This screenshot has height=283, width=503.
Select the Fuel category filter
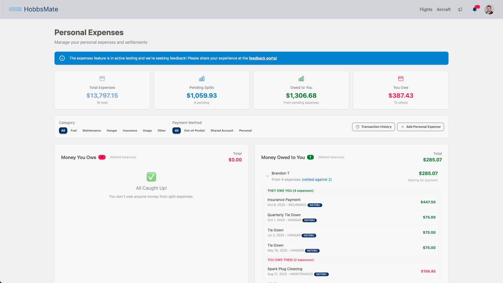click(x=74, y=130)
